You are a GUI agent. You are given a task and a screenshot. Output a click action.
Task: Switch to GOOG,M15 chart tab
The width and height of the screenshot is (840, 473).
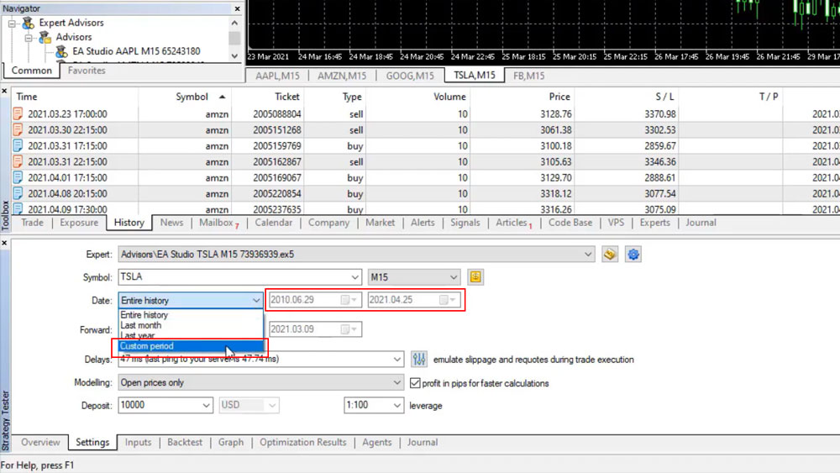[x=410, y=76]
